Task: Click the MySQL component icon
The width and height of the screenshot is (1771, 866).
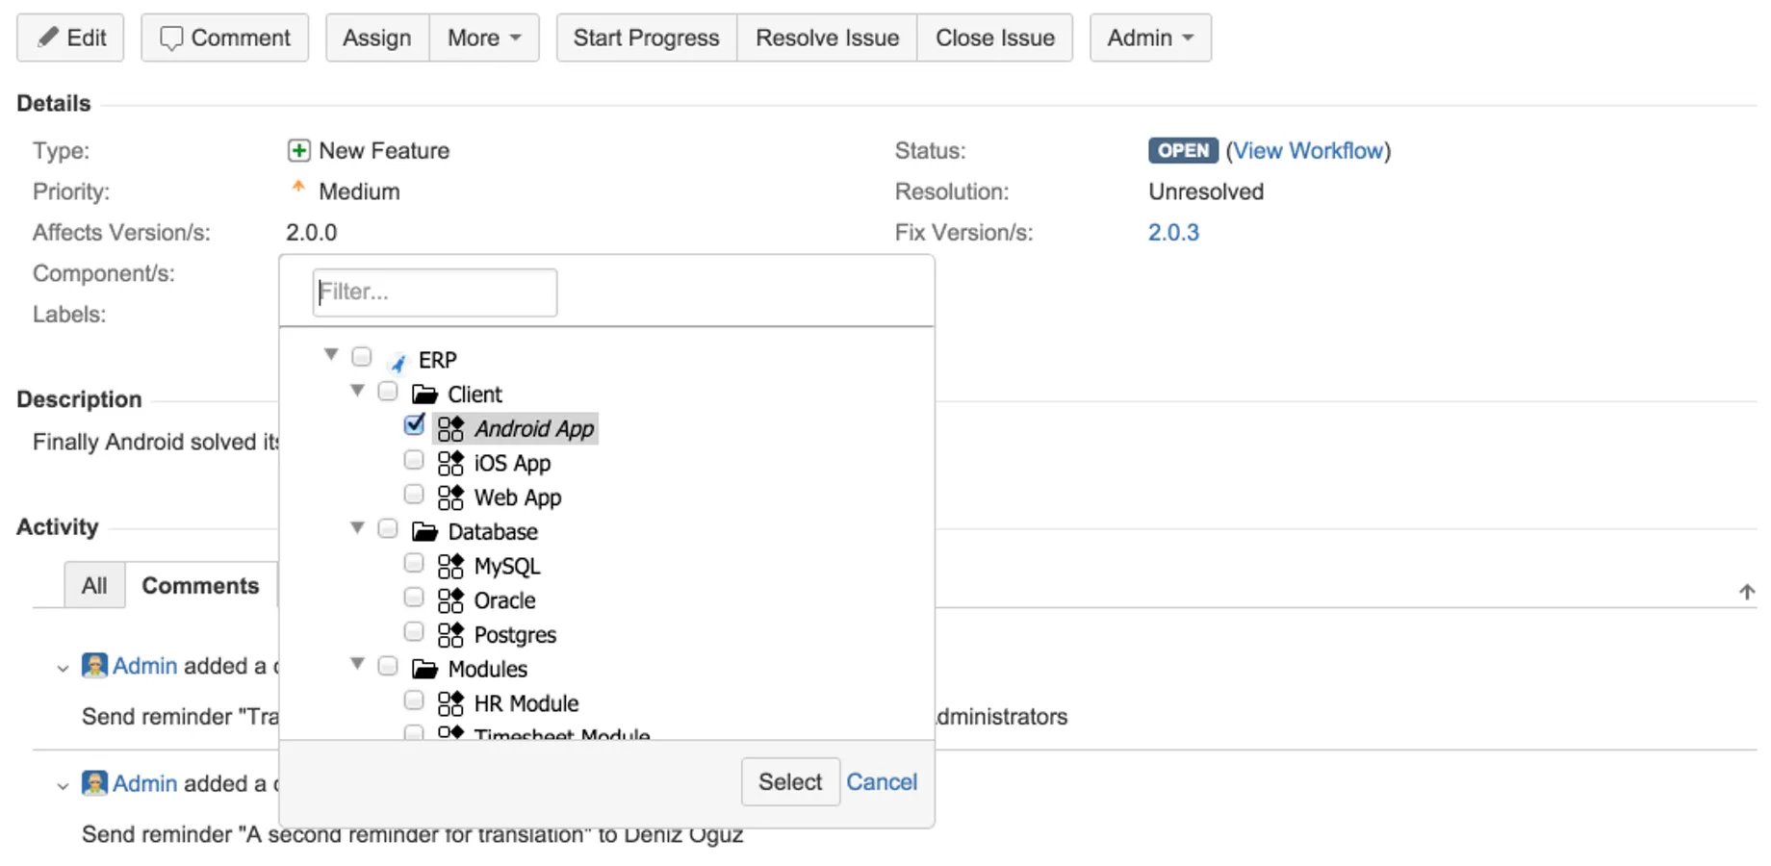Action: pos(450,567)
